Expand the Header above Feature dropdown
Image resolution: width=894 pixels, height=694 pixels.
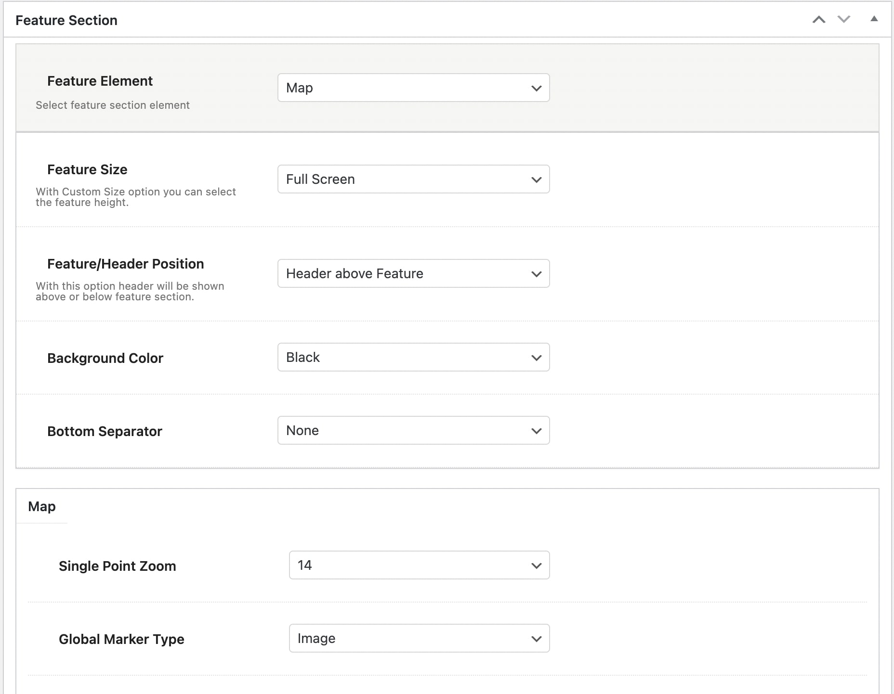[x=413, y=273]
